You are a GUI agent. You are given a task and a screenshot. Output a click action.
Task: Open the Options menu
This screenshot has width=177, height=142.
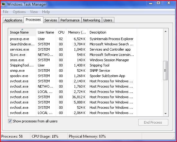point(19,12)
